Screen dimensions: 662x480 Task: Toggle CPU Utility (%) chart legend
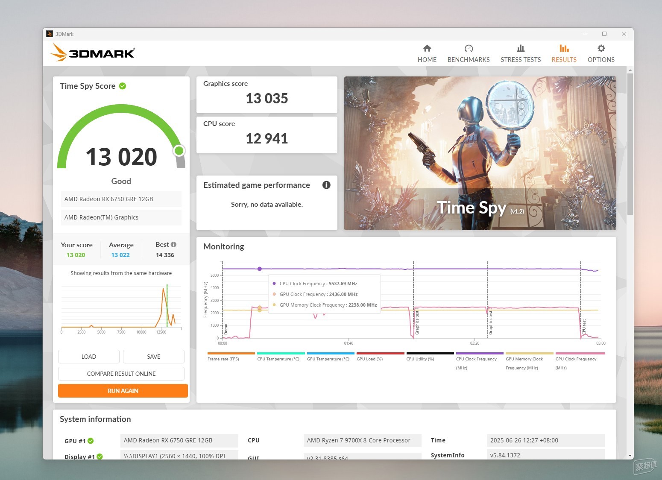[430, 357]
